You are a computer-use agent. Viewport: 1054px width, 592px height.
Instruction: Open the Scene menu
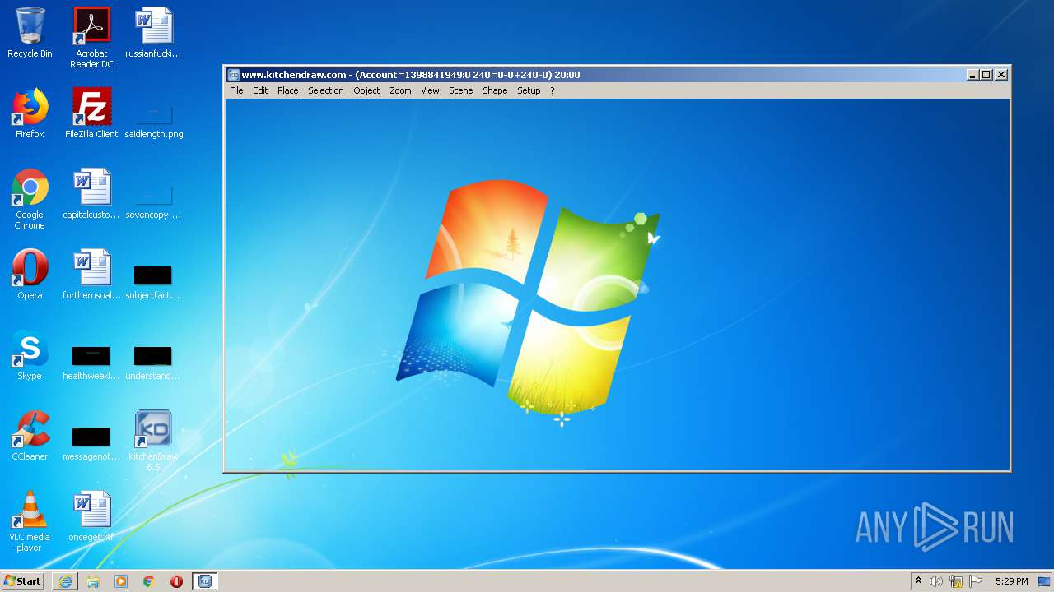(x=460, y=90)
